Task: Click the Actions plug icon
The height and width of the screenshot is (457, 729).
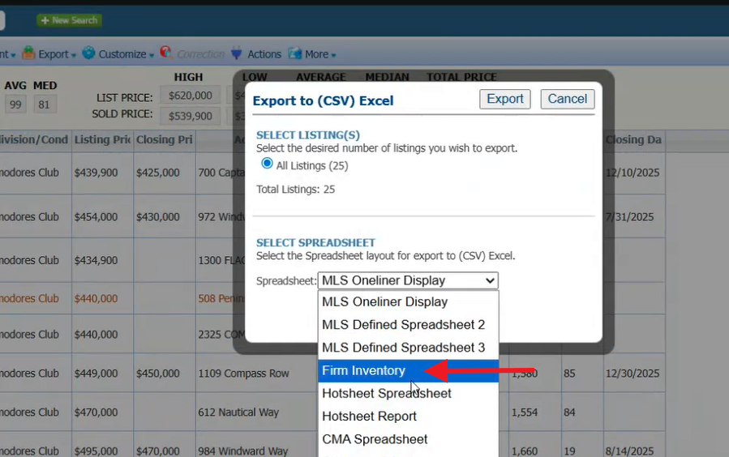Action: coord(236,54)
